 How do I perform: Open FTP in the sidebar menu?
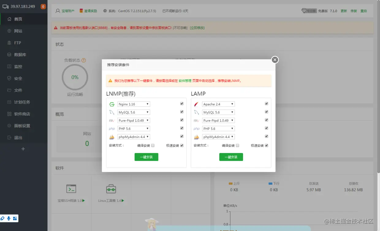coord(24,43)
